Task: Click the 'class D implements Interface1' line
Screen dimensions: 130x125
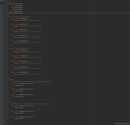Action: [19, 48]
